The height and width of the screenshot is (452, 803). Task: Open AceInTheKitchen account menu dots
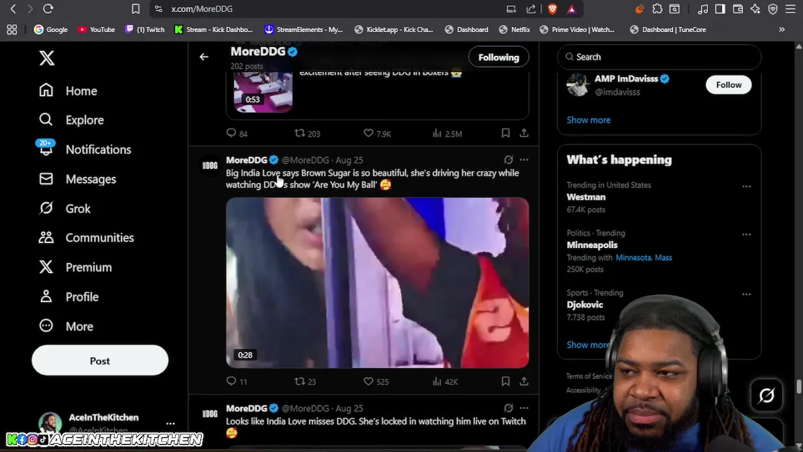click(x=170, y=424)
